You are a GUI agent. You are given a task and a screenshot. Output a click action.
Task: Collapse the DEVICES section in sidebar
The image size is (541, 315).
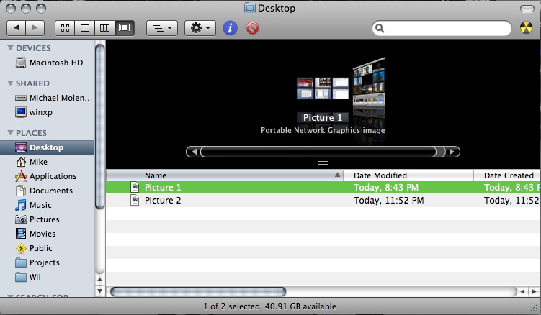coord(10,48)
